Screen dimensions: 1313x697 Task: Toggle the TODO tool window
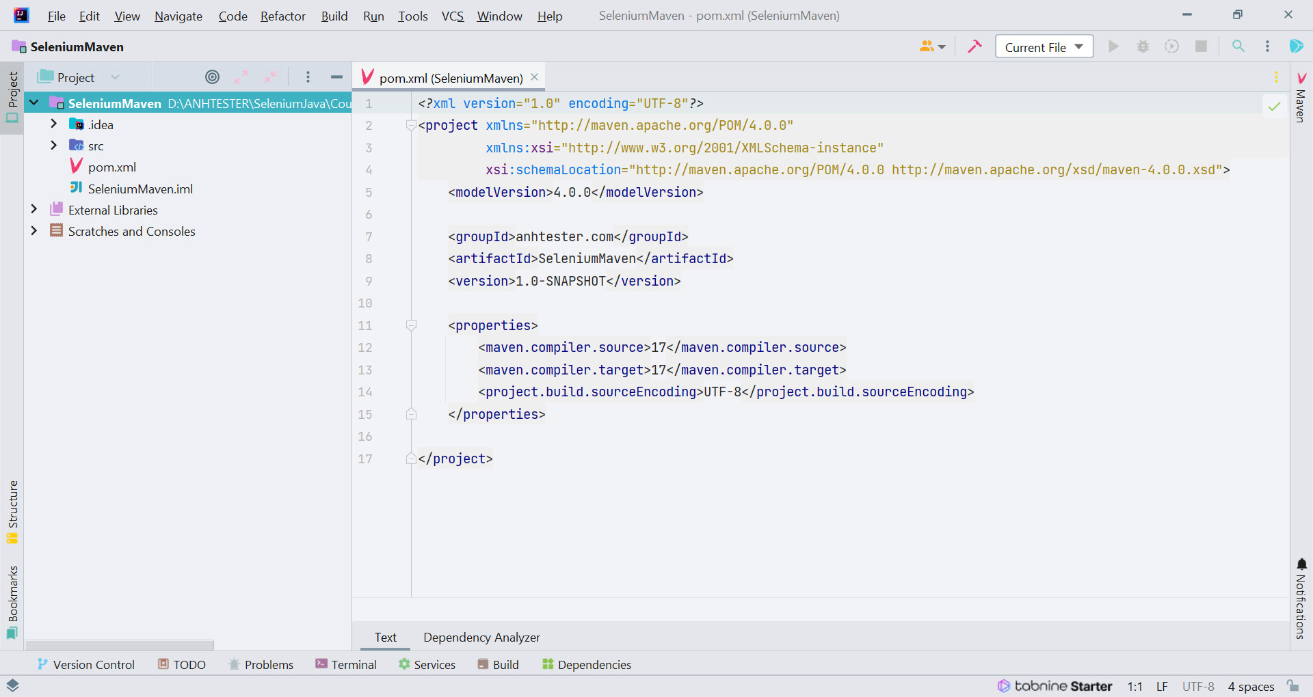point(181,664)
